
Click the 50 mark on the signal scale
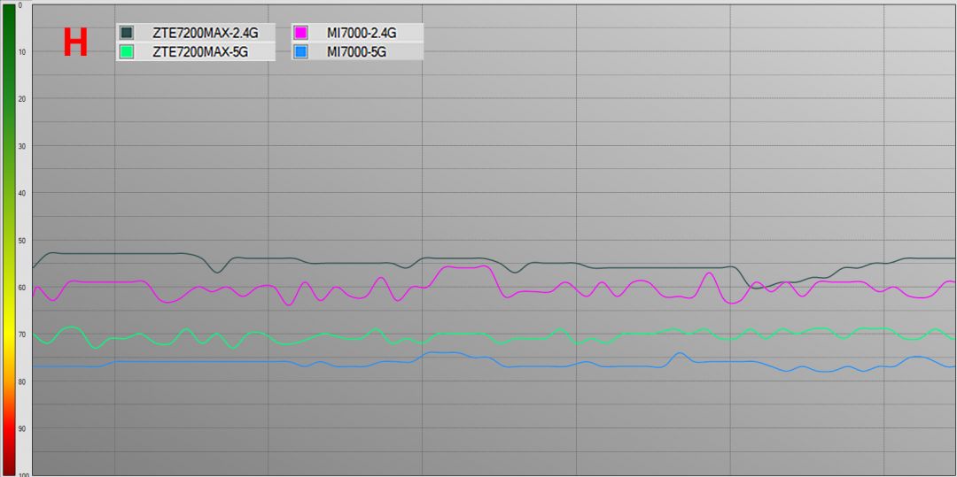22,242
